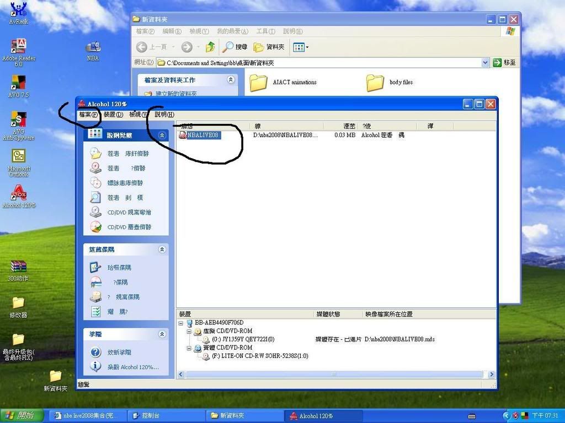
Task: Open Alcohol 裝置(D) menu
Action: [113, 115]
